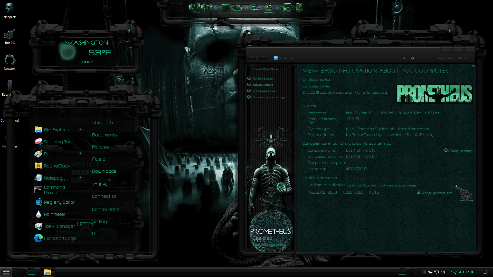
Task: Launch Snipping Tool from the start menu
Action: click(58, 142)
